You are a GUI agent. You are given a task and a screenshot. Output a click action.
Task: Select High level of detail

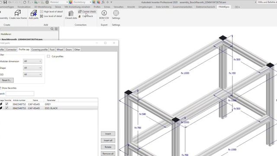click(52, 12)
